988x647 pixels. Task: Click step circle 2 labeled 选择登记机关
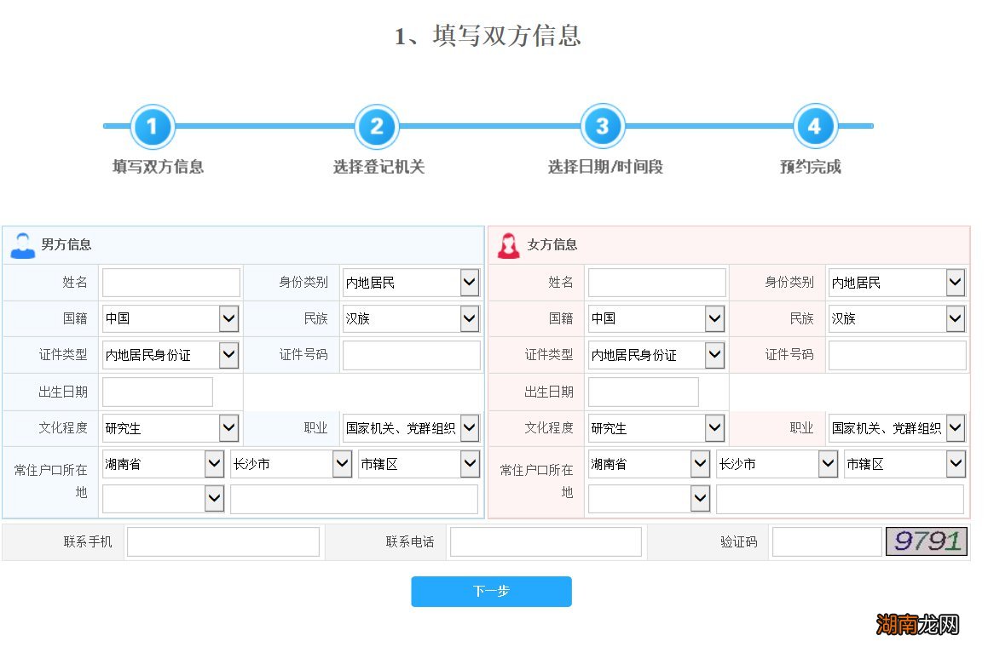(377, 126)
